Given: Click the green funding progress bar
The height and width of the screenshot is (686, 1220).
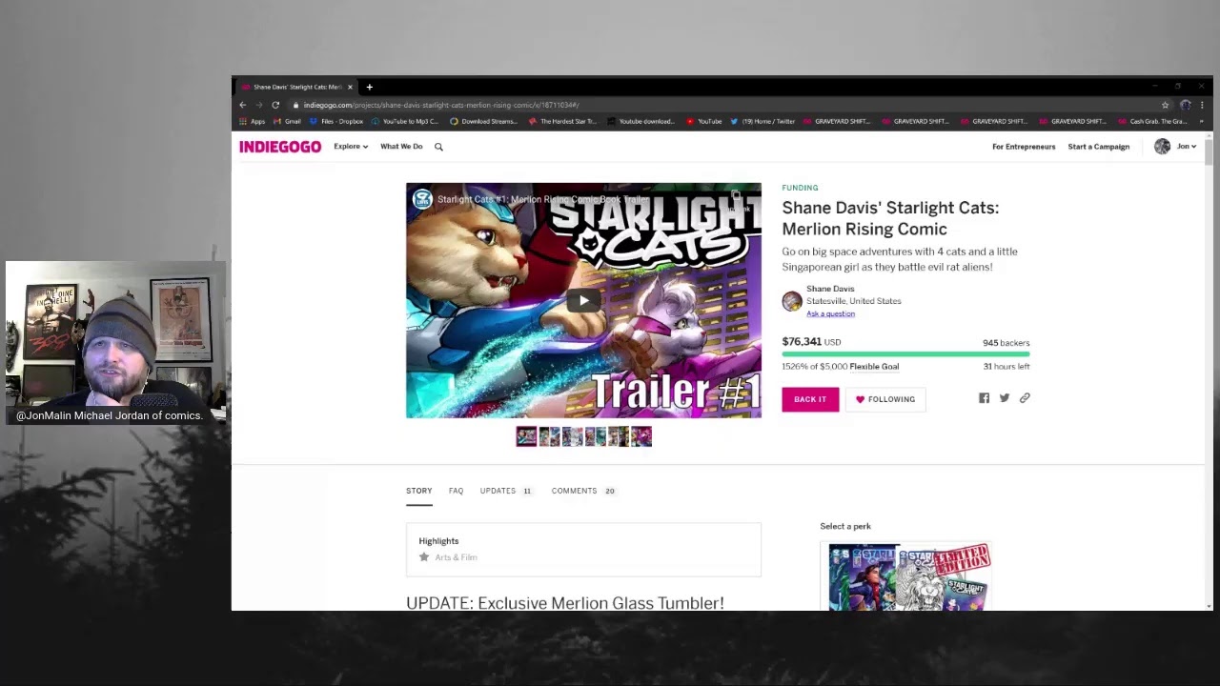Looking at the screenshot, I should coord(905,353).
